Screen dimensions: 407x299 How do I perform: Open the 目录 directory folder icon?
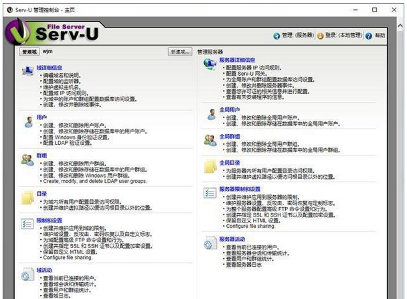(27, 197)
